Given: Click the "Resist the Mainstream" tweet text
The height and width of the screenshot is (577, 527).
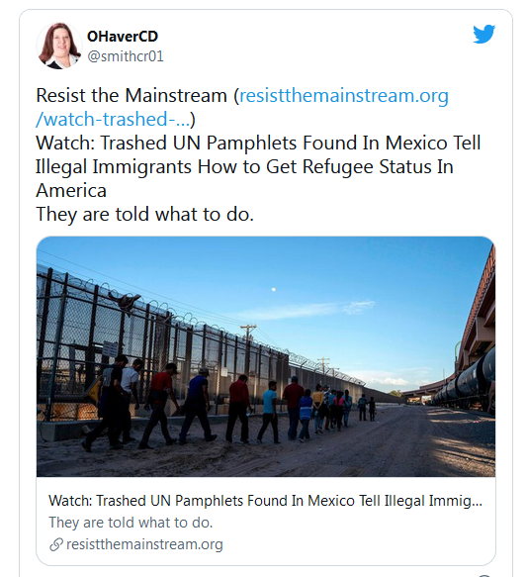Looking at the screenshot, I should [x=132, y=96].
